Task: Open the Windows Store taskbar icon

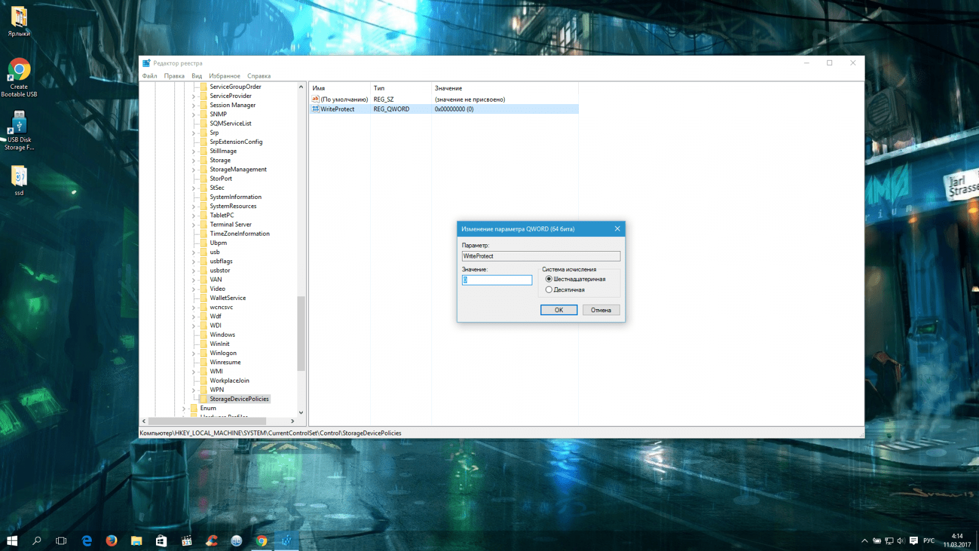Action: click(162, 541)
